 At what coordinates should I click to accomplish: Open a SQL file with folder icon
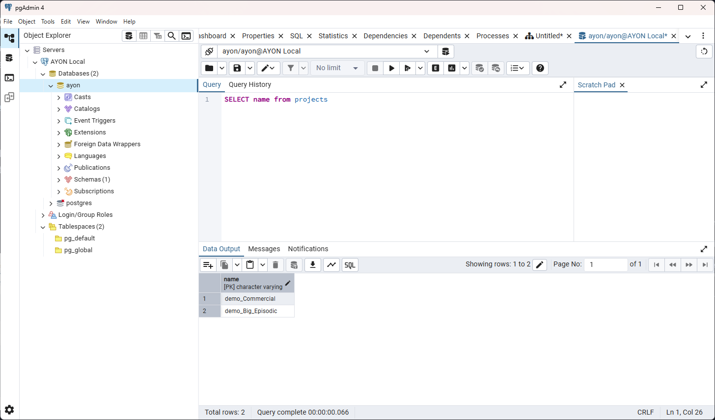tap(209, 68)
